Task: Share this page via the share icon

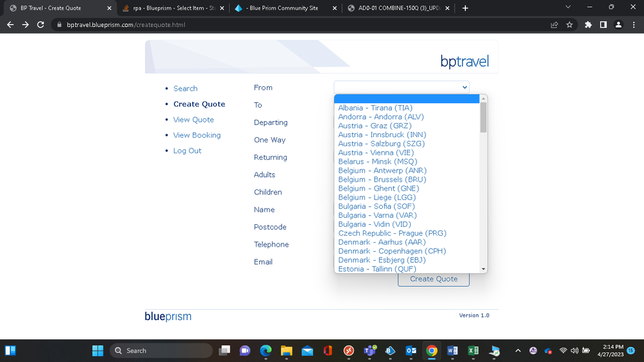Action: 554,24
